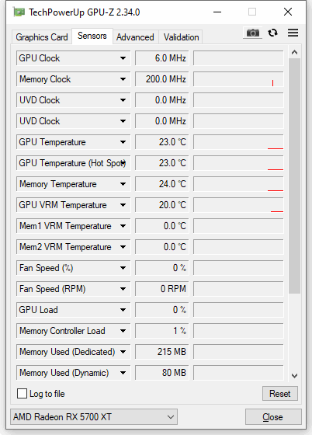Expand the GPU Clock sensor dropdown
The width and height of the screenshot is (312, 435).
coord(123,58)
